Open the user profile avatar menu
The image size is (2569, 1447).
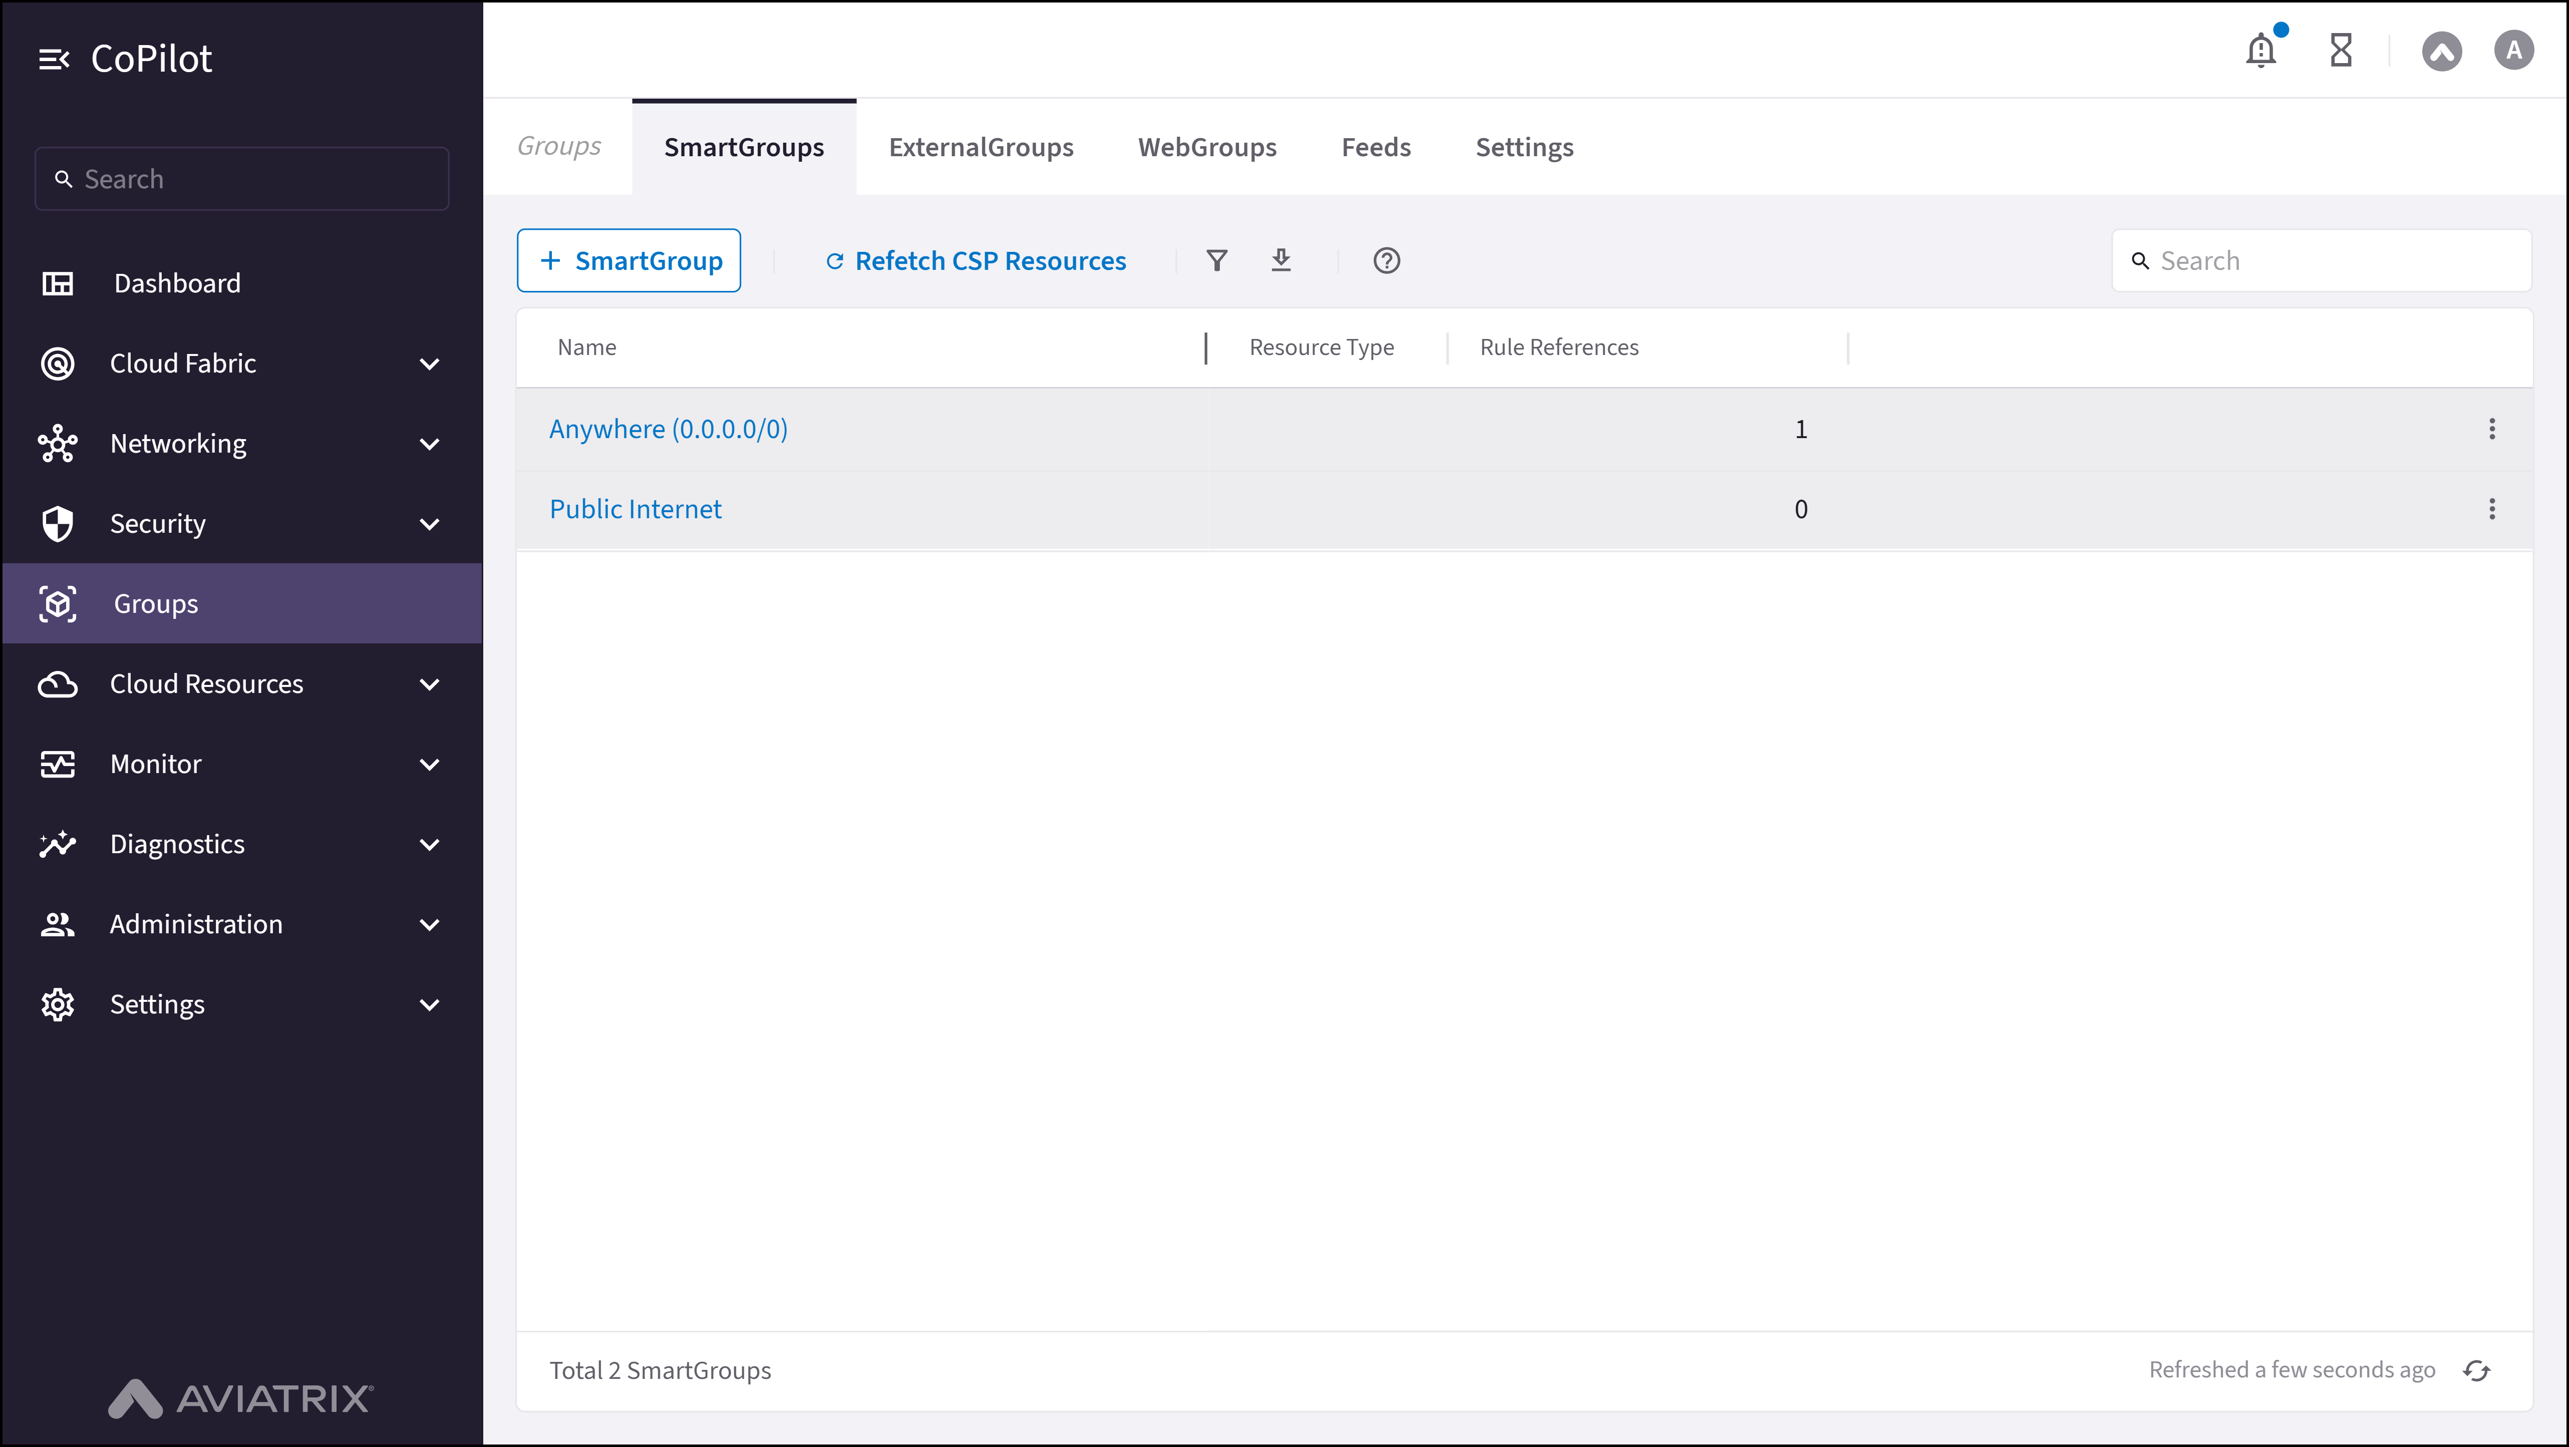pyautogui.click(x=2514, y=49)
